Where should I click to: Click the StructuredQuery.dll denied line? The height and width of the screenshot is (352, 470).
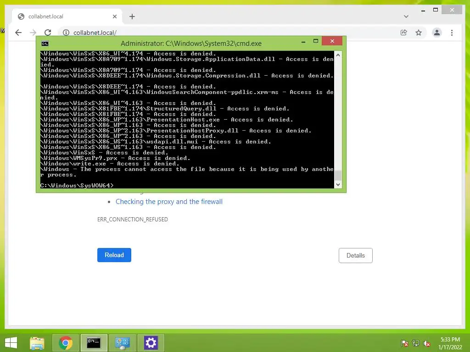pyautogui.click(x=165, y=109)
